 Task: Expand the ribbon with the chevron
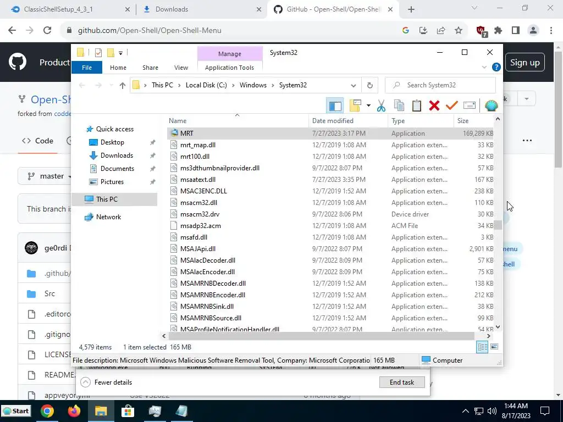[x=484, y=67]
